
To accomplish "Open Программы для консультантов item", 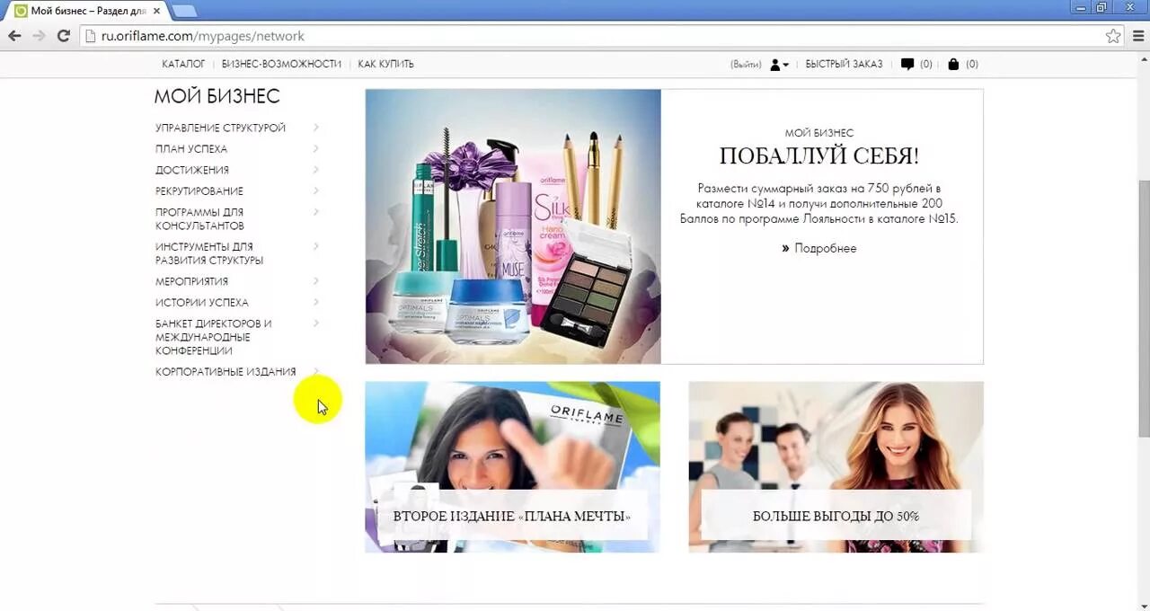I will click(x=199, y=219).
